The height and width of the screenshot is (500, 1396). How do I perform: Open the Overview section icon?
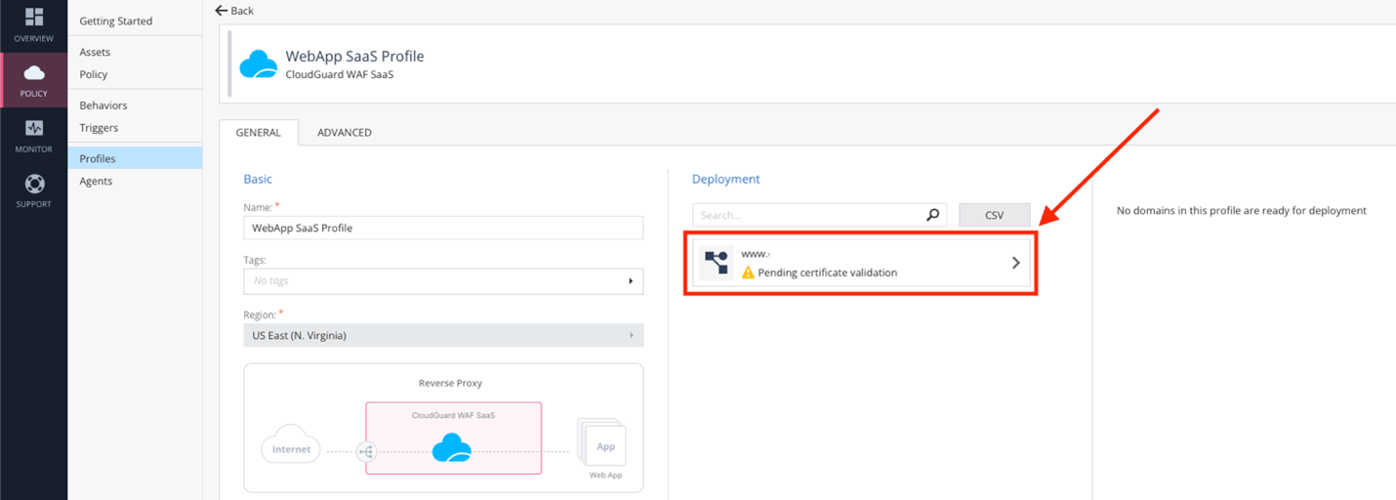34,18
